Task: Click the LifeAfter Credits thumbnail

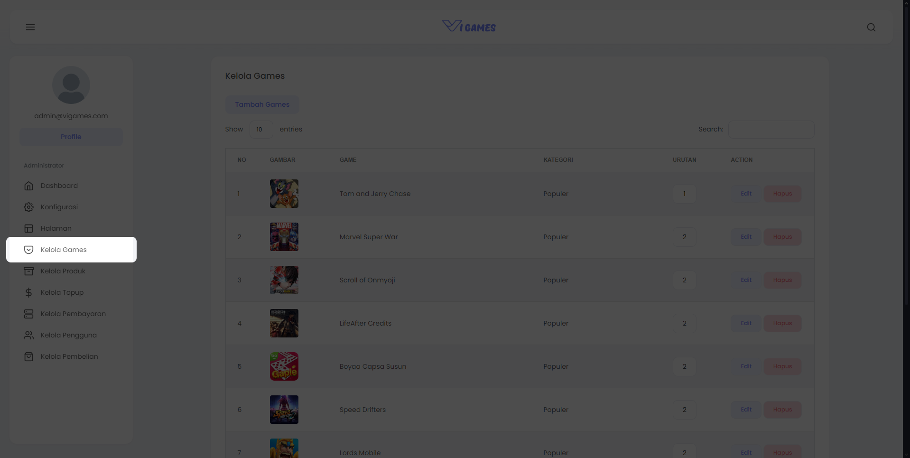Action: pos(284,323)
